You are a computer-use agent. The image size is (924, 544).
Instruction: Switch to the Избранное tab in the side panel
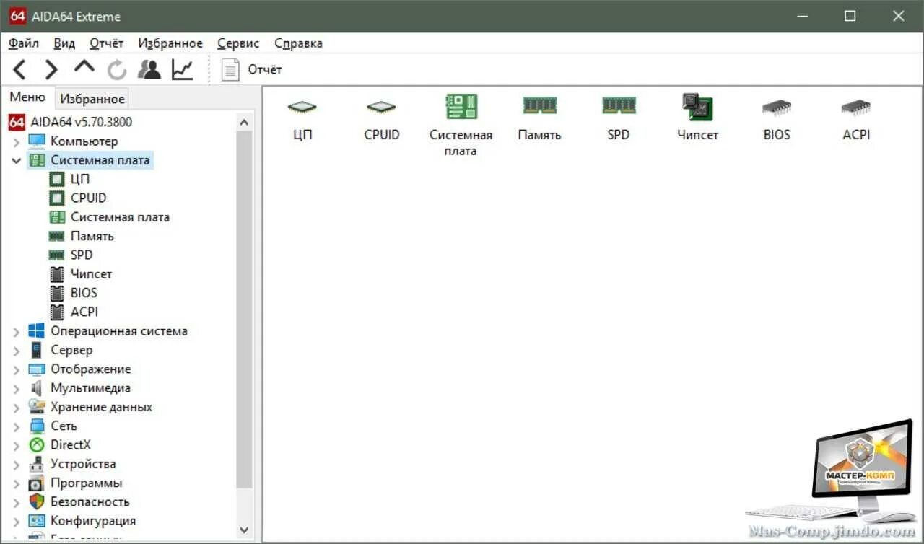(x=92, y=99)
